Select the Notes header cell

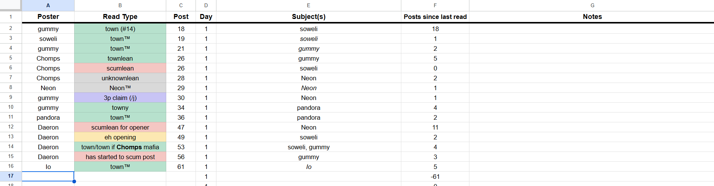[x=592, y=17]
